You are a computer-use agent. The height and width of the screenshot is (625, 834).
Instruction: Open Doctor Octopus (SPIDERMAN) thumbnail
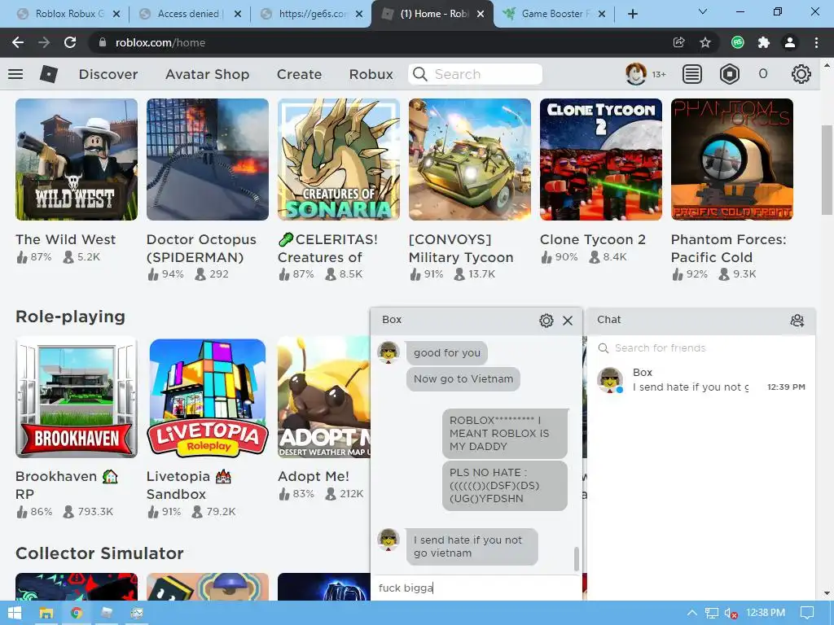coord(208,160)
